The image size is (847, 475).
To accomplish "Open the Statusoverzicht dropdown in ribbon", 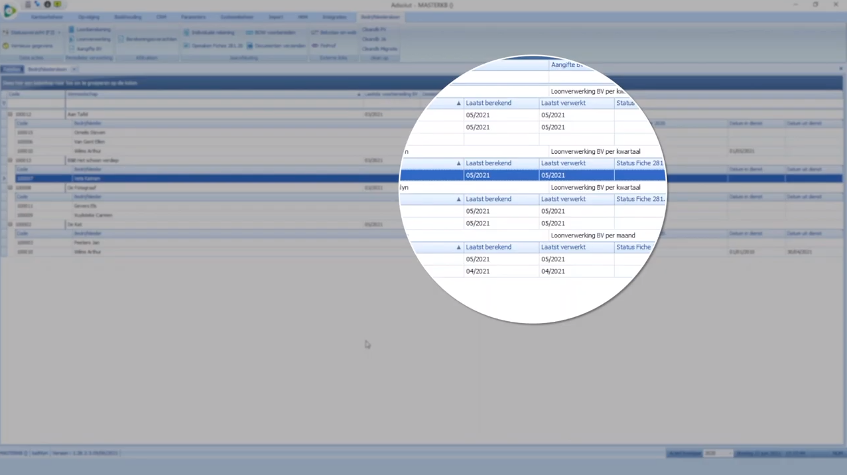I will click(58, 33).
